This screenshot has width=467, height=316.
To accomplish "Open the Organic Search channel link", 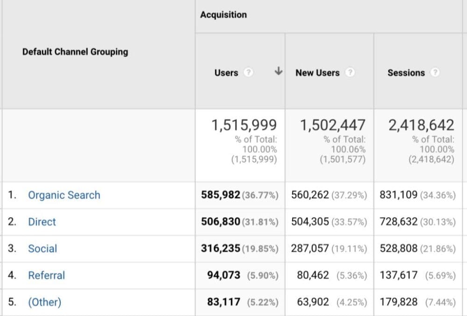I will [64, 195].
